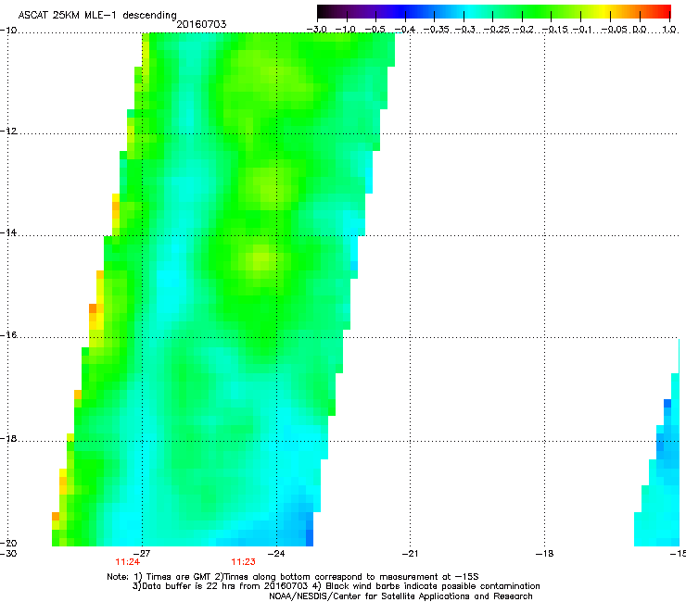Click the -3.0 color scale label
686x602 pixels.
[316, 30]
